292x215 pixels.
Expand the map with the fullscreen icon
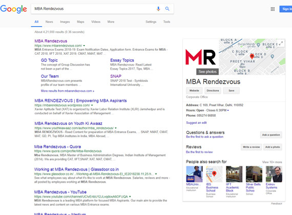coord(281,44)
